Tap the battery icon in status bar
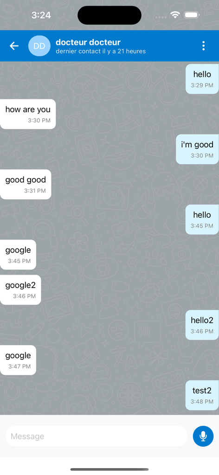 click(x=192, y=15)
